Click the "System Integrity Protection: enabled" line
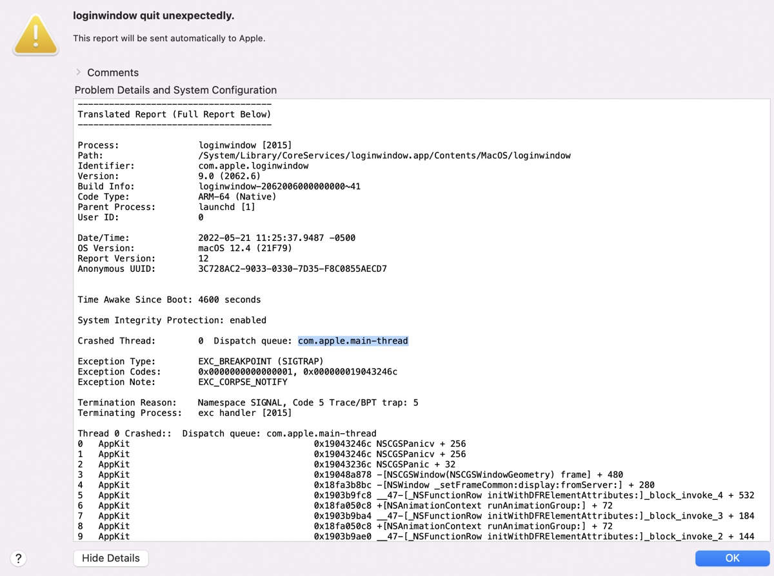This screenshot has height=576, width=774. (x=172, y=320)
